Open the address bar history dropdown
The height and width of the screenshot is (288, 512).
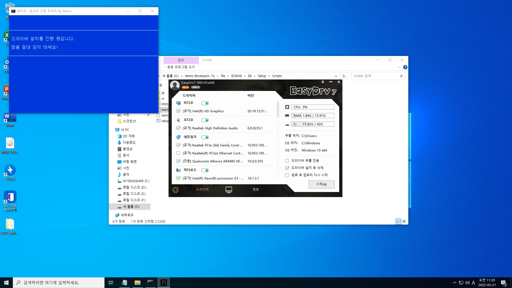click(336, 76)
